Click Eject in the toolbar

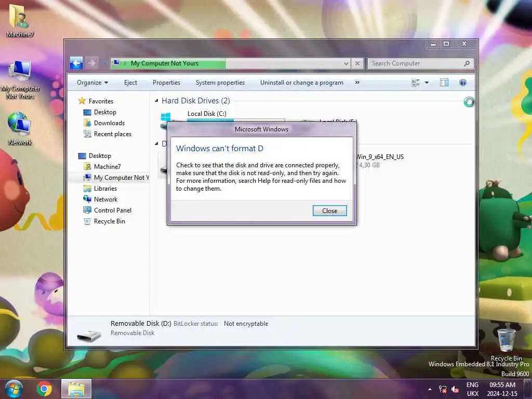pos(130,83)
